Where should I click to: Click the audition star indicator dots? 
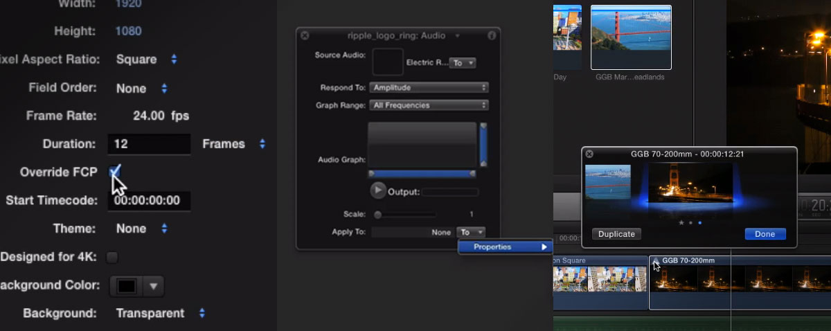click(x=690, y=223)
